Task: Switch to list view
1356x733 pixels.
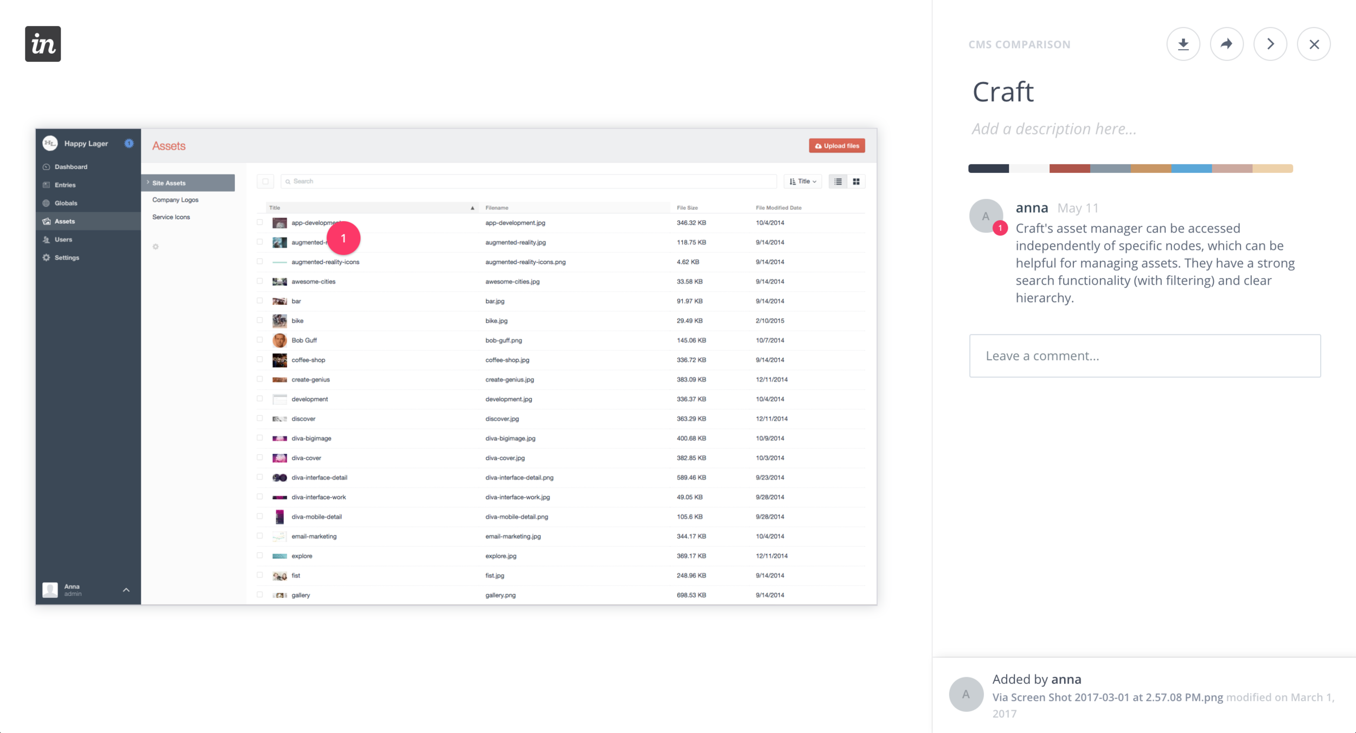Action: (x=838, y=182)
